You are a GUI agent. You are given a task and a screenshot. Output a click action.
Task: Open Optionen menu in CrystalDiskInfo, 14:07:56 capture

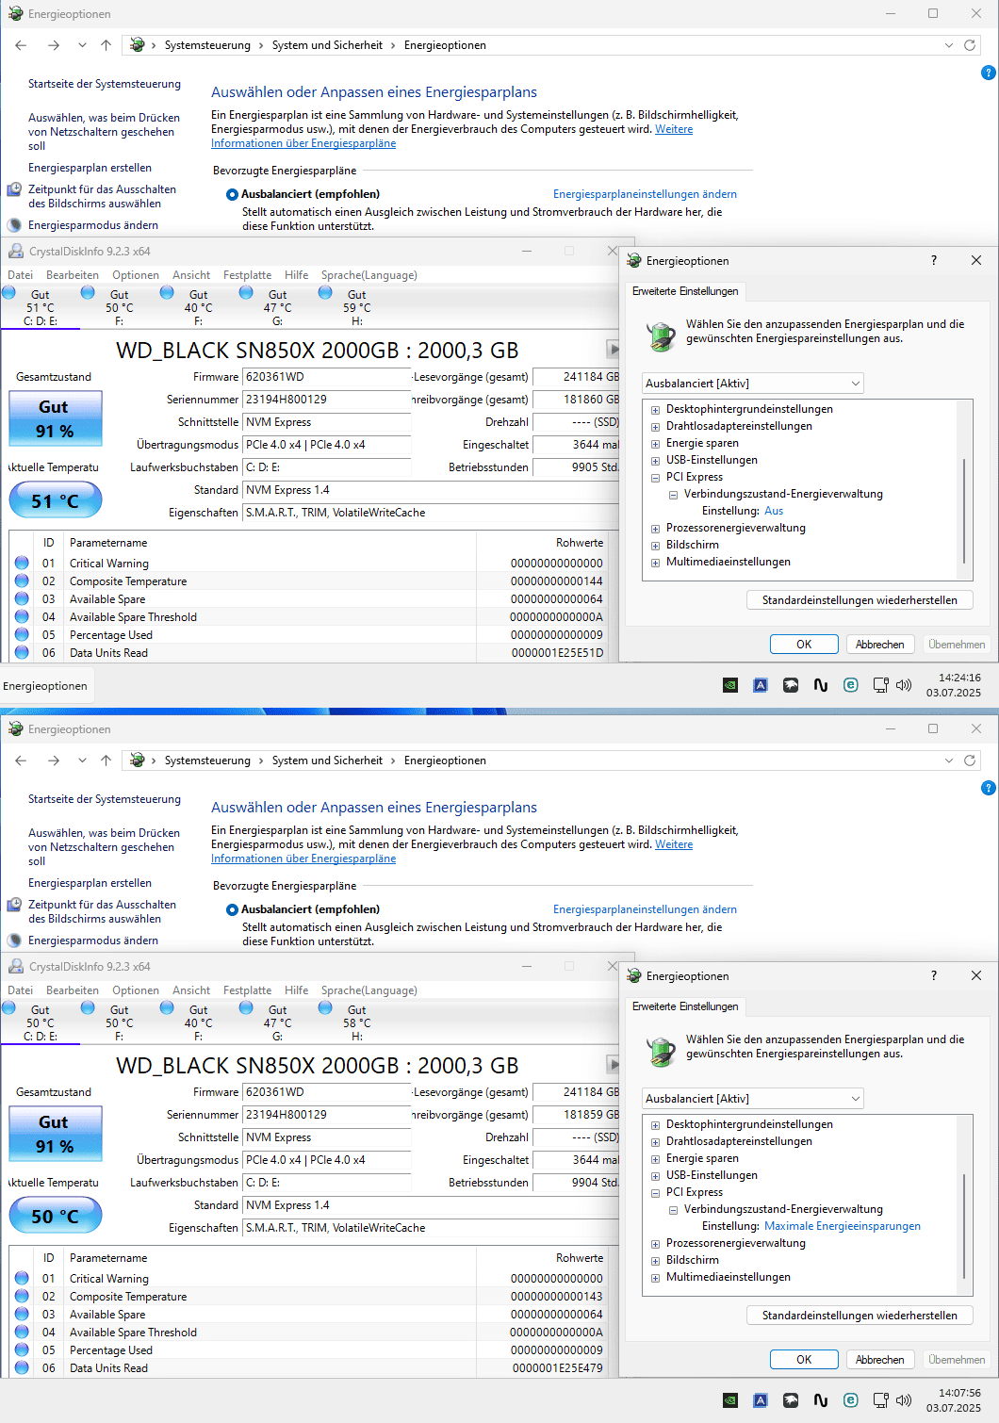[136, 990]
